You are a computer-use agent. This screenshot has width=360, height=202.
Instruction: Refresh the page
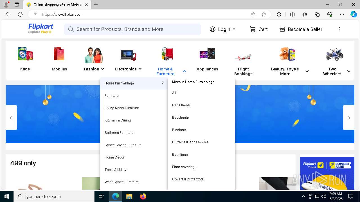(20, 14)
